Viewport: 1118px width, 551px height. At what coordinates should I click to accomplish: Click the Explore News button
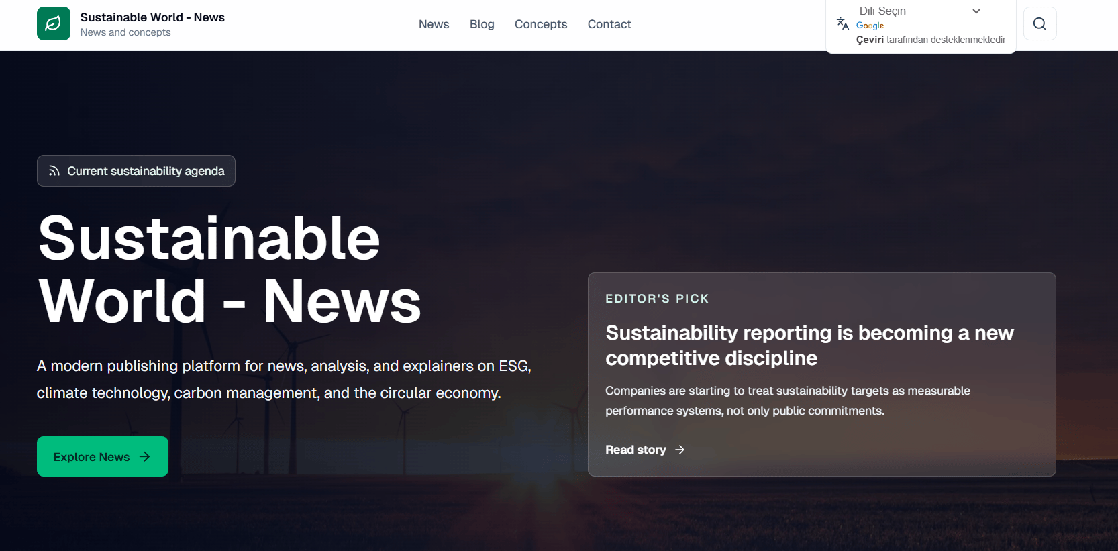(x=103, y=456)
